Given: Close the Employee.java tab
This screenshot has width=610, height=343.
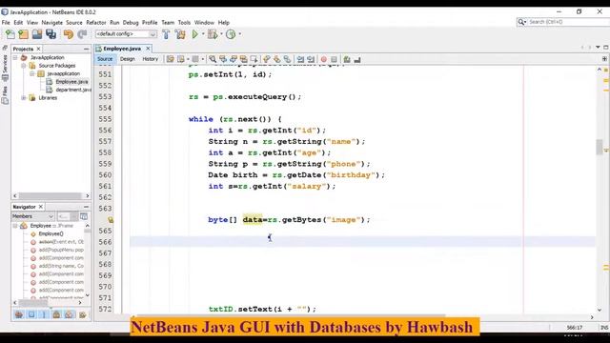Looking at the screenshot, I should tap(149, 49).
